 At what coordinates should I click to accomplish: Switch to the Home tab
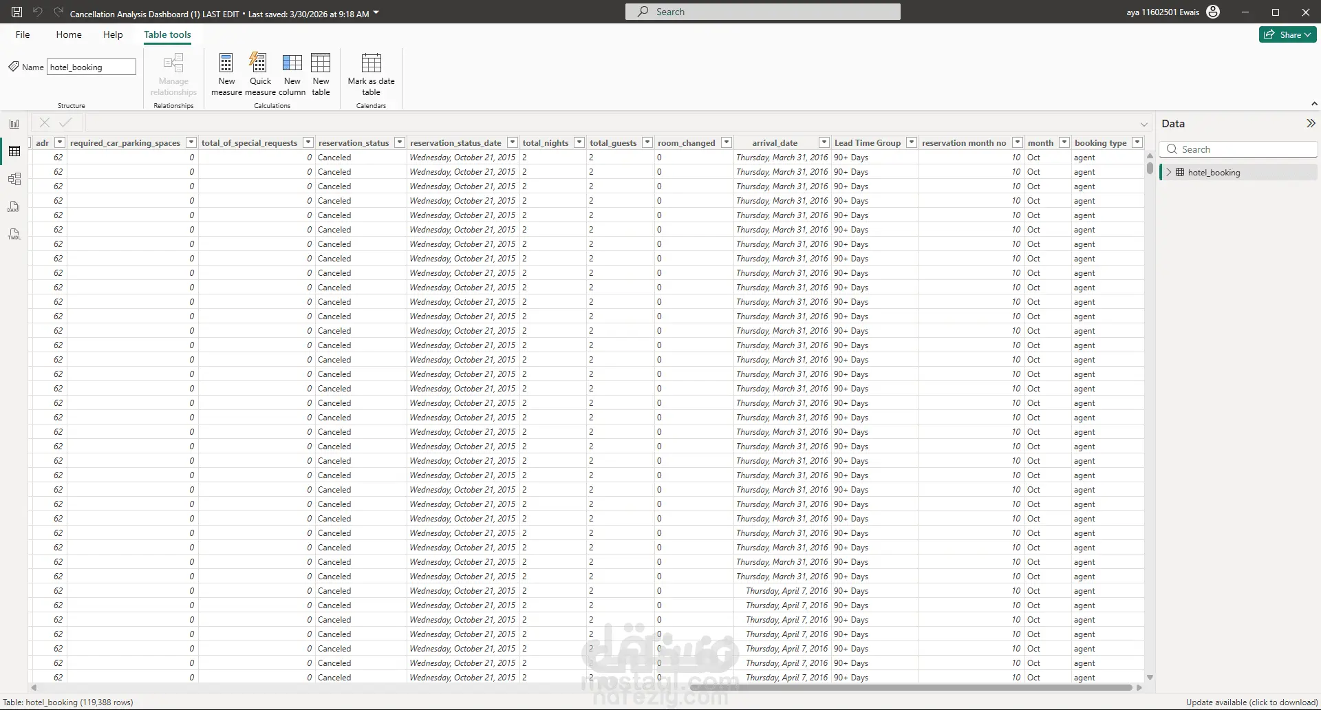coord(69,34)
